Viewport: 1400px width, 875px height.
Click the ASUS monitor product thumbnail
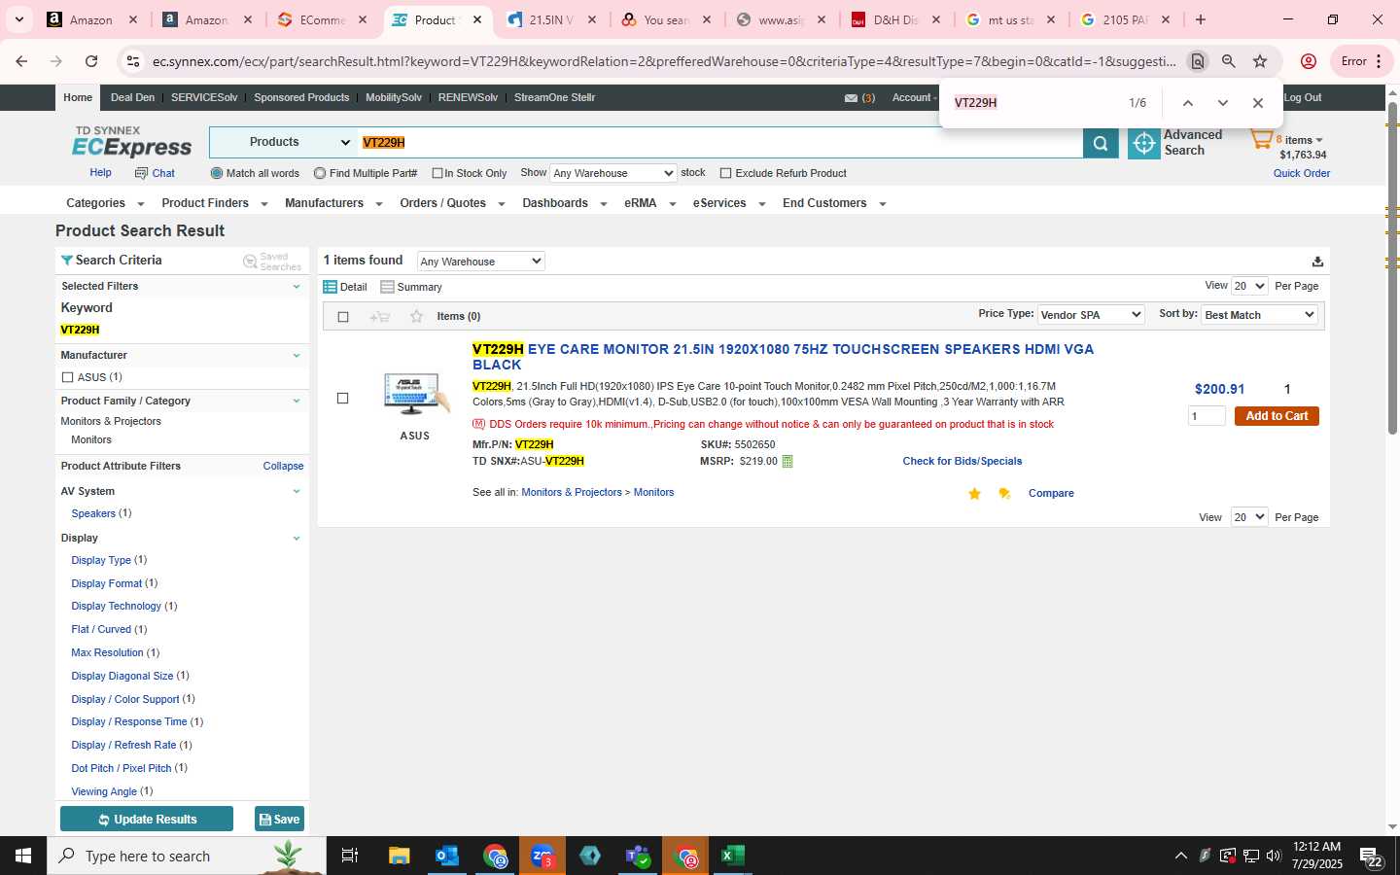click(415, 395)
